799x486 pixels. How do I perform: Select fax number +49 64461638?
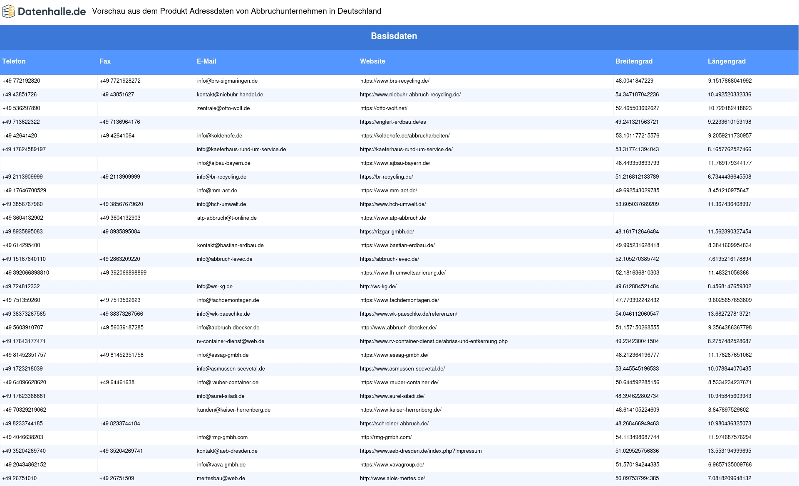117,383
